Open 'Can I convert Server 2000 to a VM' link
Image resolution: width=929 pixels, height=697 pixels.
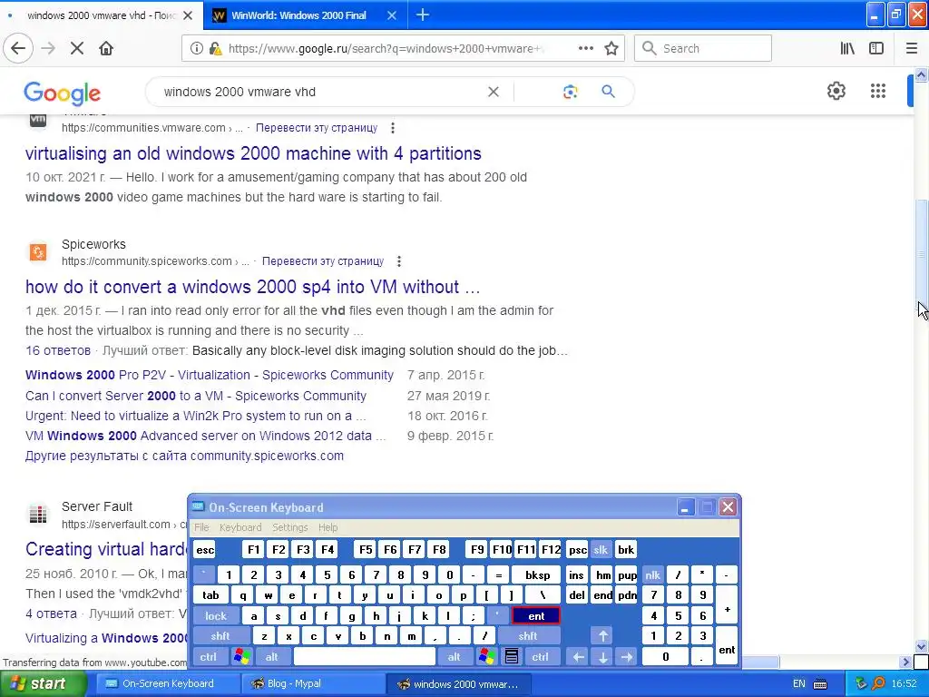point(196,396)
